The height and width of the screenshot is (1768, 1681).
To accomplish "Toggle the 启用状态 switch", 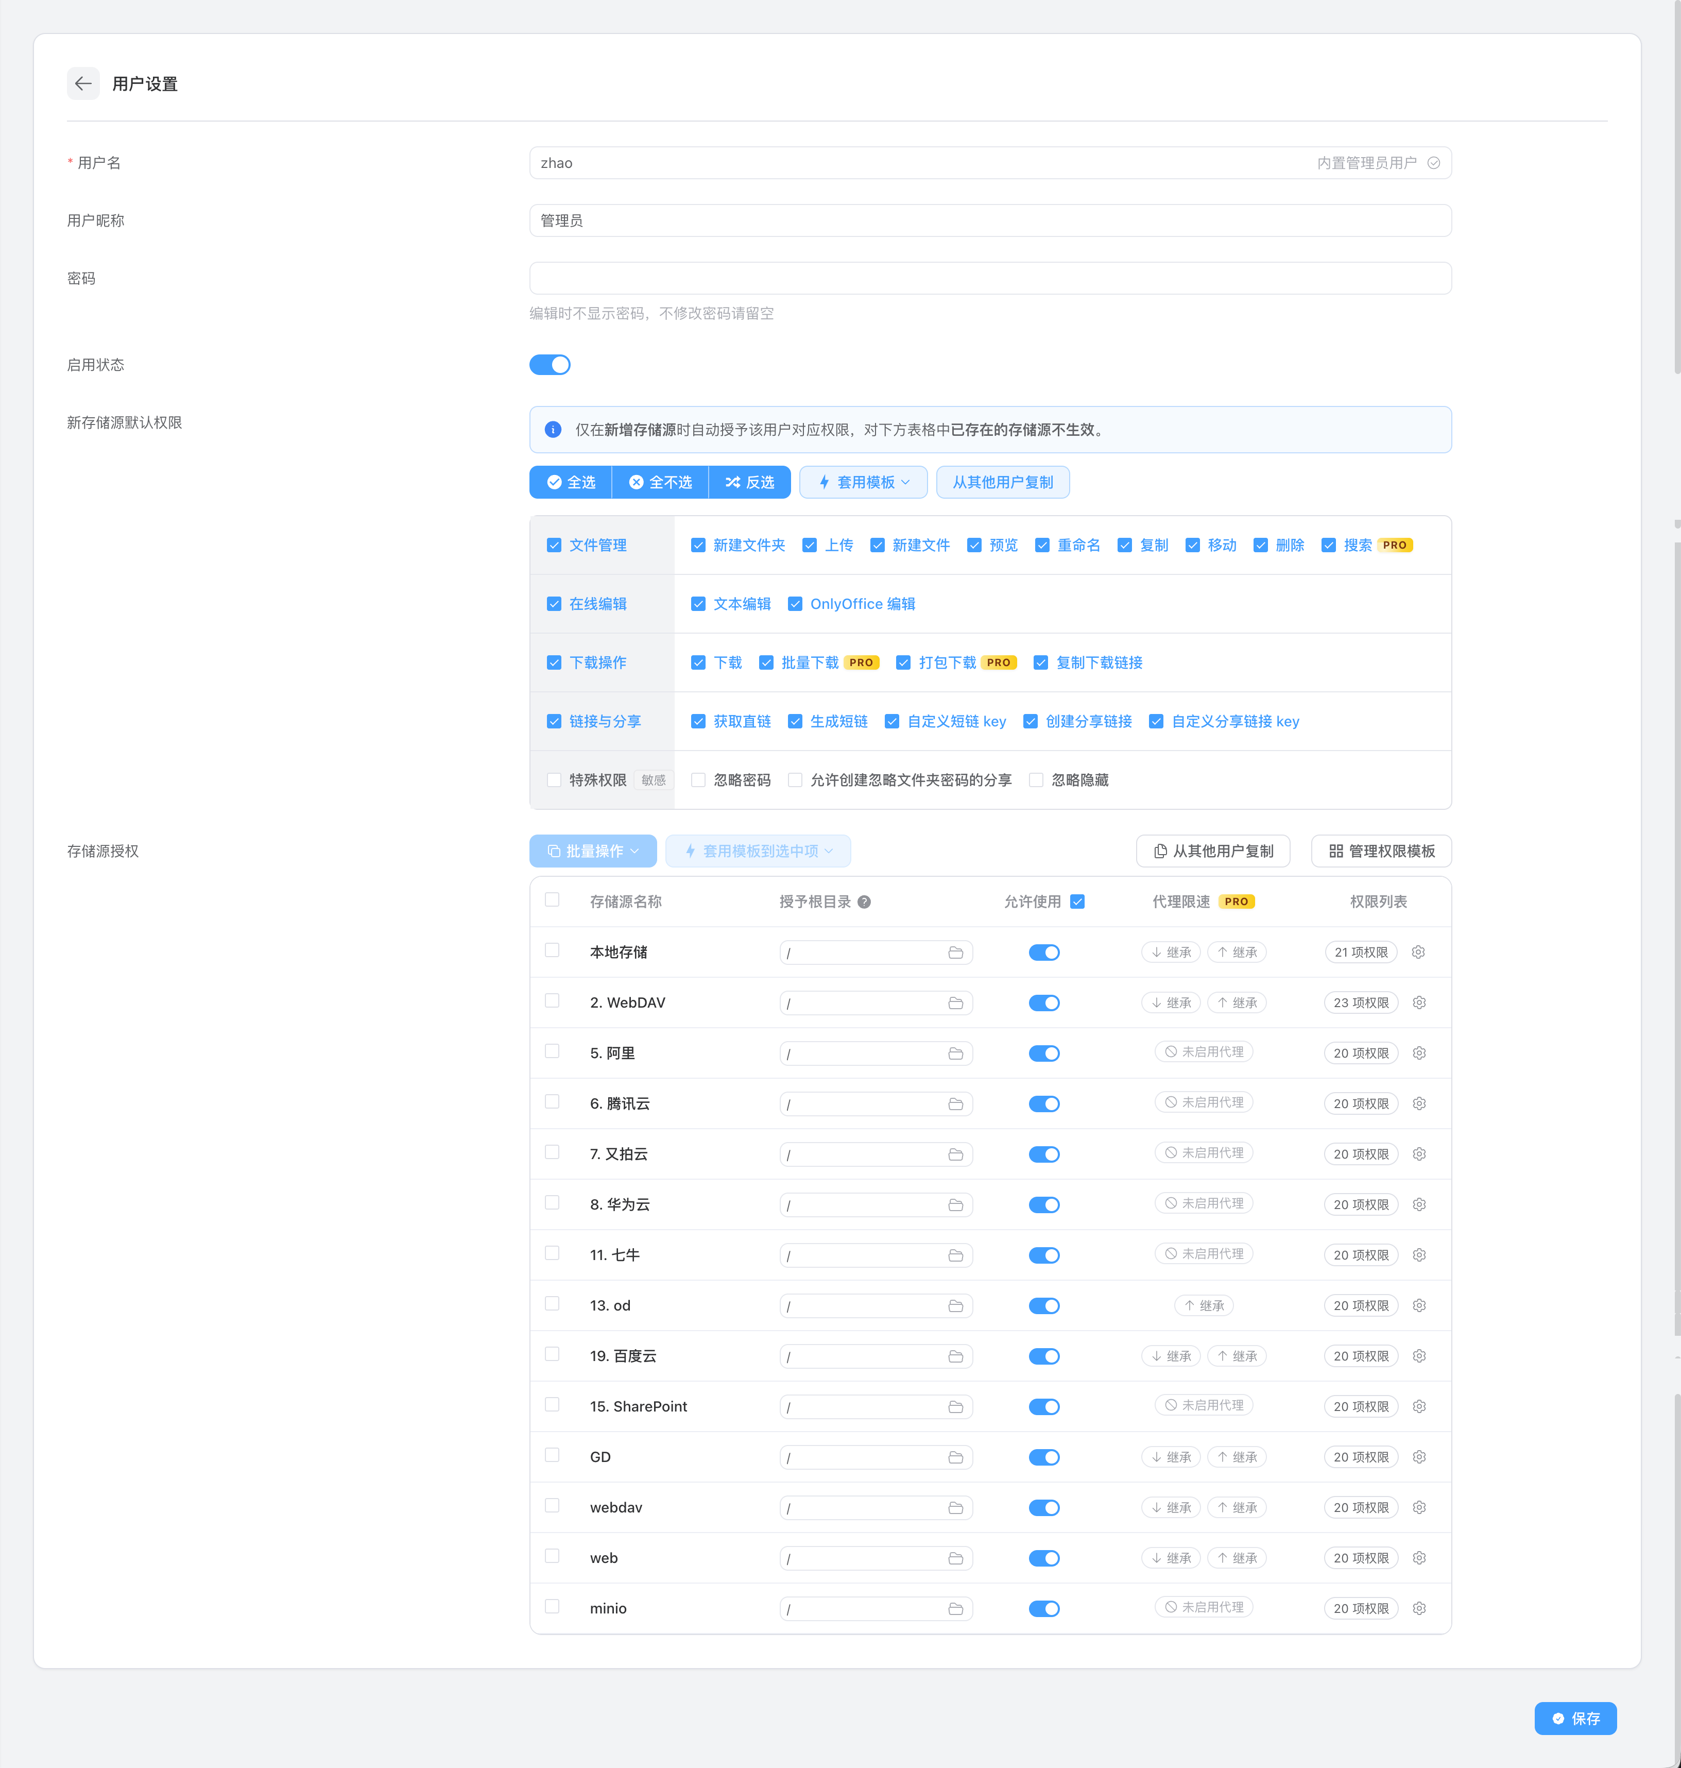I will tap(550, 365).
